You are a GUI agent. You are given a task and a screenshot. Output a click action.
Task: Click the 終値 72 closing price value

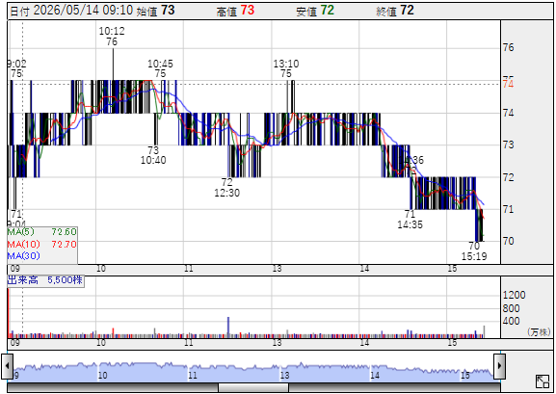(x=395, y=11)
